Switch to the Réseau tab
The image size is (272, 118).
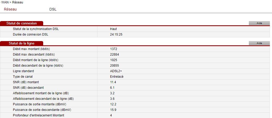click(10, 9)
